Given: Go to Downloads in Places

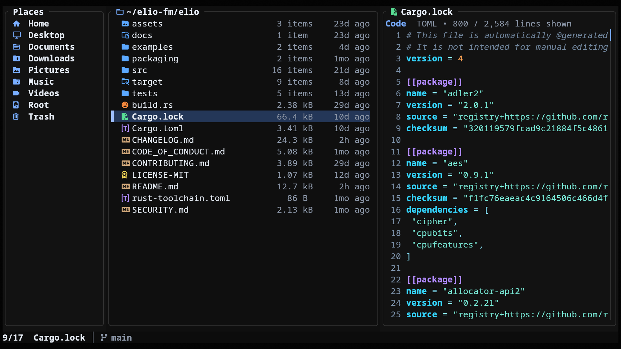Looking at the screenshot, I should point(51,58).
